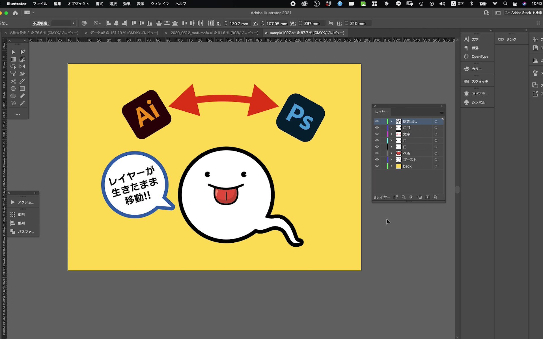Switch to 2020_0512_mofumofu.ai tab
Screen dimensions: 543x339
click(214, 33)
